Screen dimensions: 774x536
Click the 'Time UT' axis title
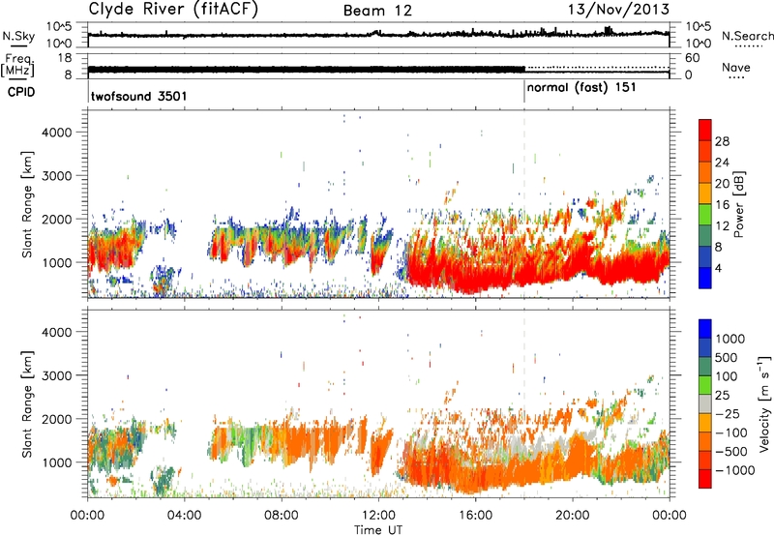pyautogui.click(x=378, y=530)
